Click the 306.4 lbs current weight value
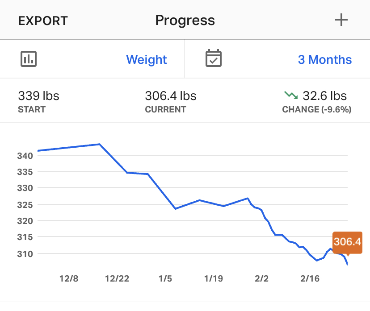The height and width of the screenshot is (311, 370). (x=171, y=95)
